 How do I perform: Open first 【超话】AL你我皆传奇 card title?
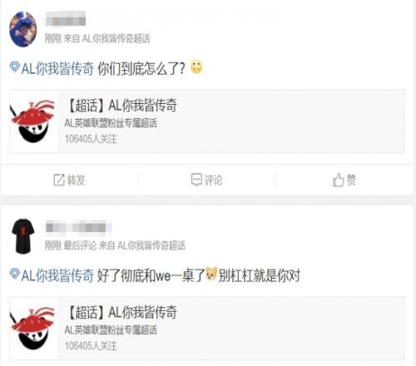pyautogui.click(x=121, y=106)
